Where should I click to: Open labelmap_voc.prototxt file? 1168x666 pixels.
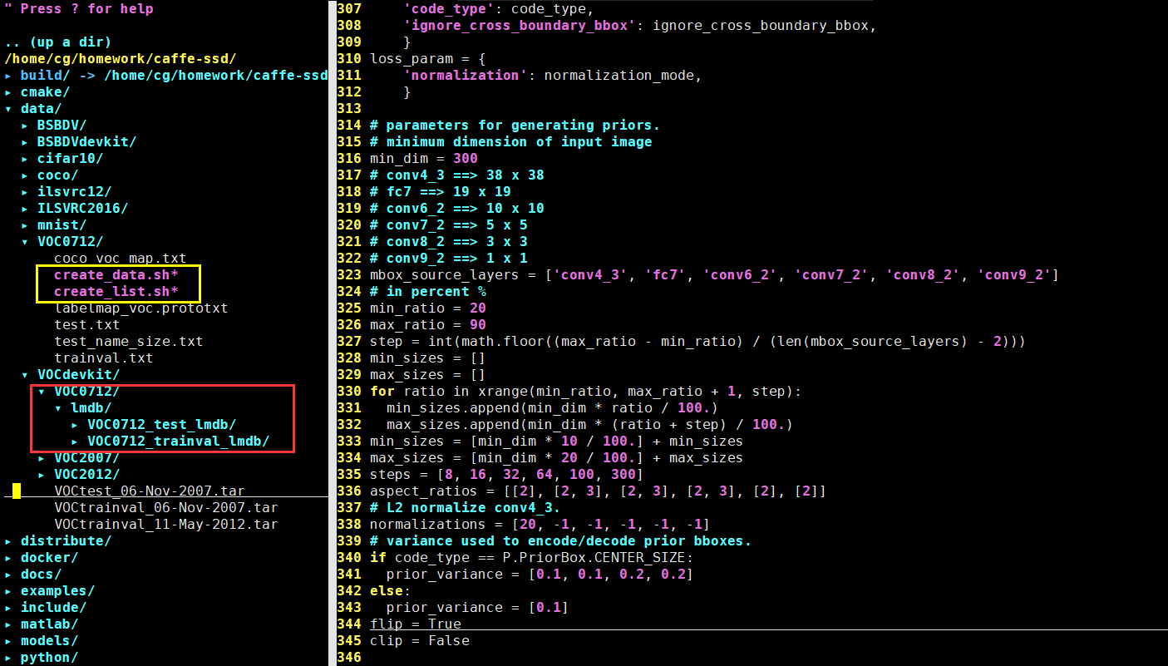tap(141, 308)
